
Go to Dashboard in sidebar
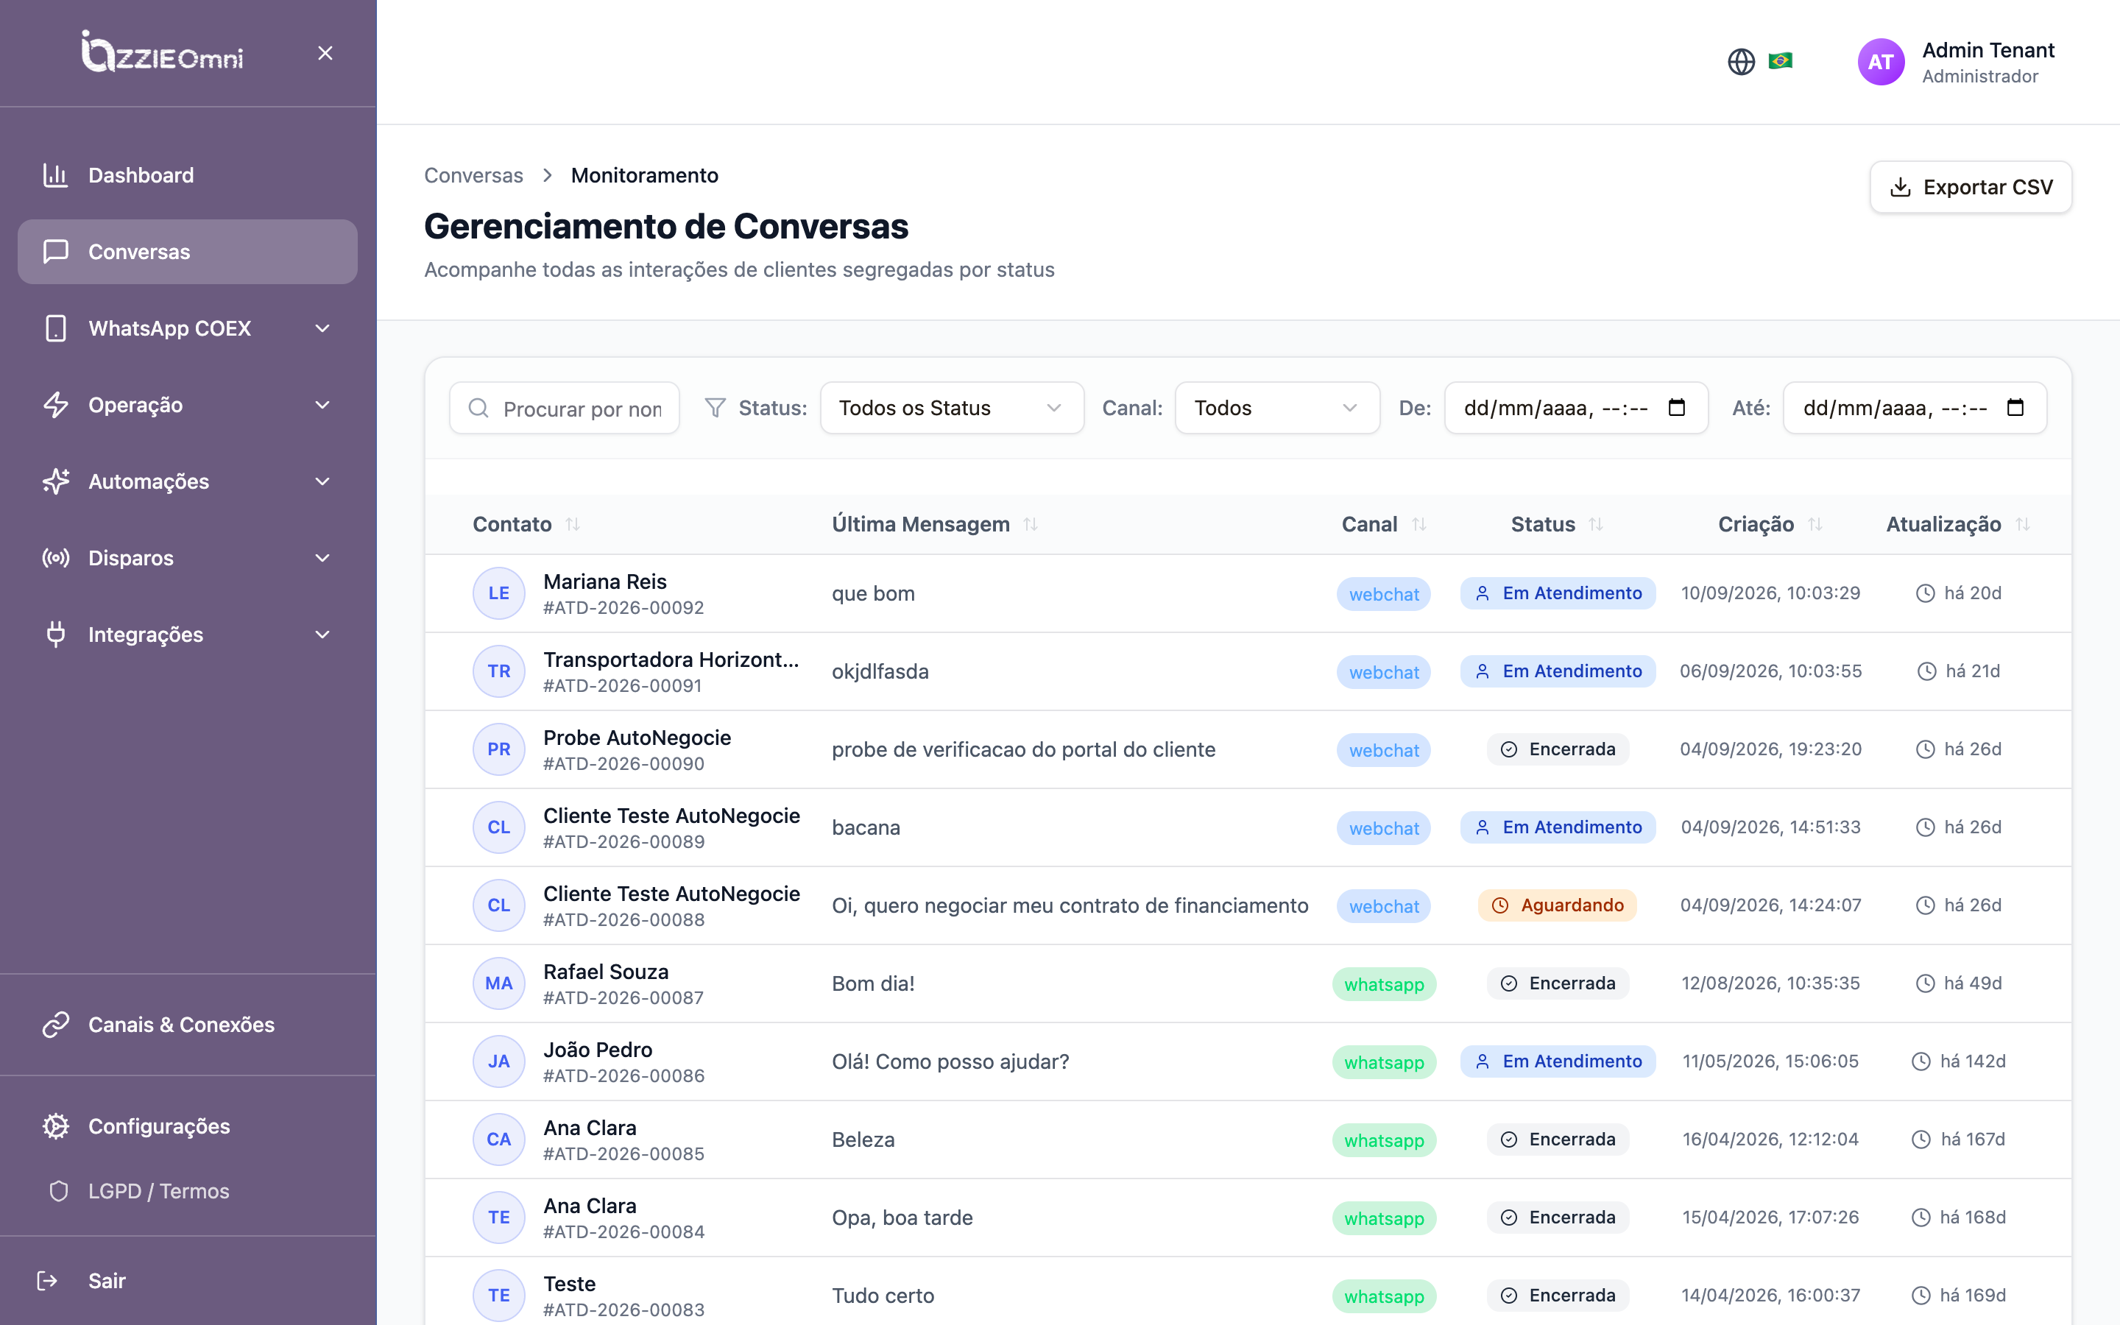(188, 175)
